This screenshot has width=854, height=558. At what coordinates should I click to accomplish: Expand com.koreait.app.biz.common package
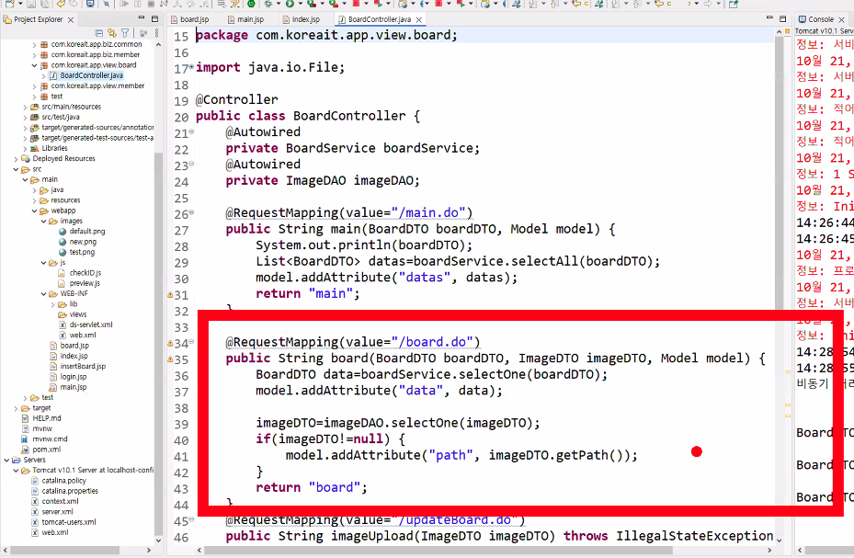tap(34, 45)
